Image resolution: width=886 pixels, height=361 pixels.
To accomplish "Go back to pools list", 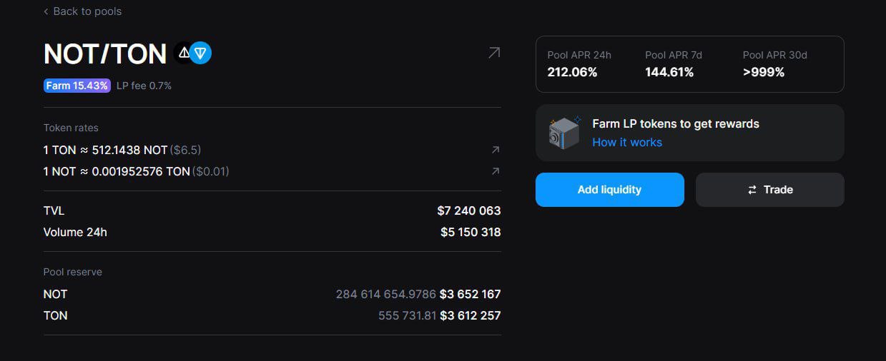I will click(82, 11).
